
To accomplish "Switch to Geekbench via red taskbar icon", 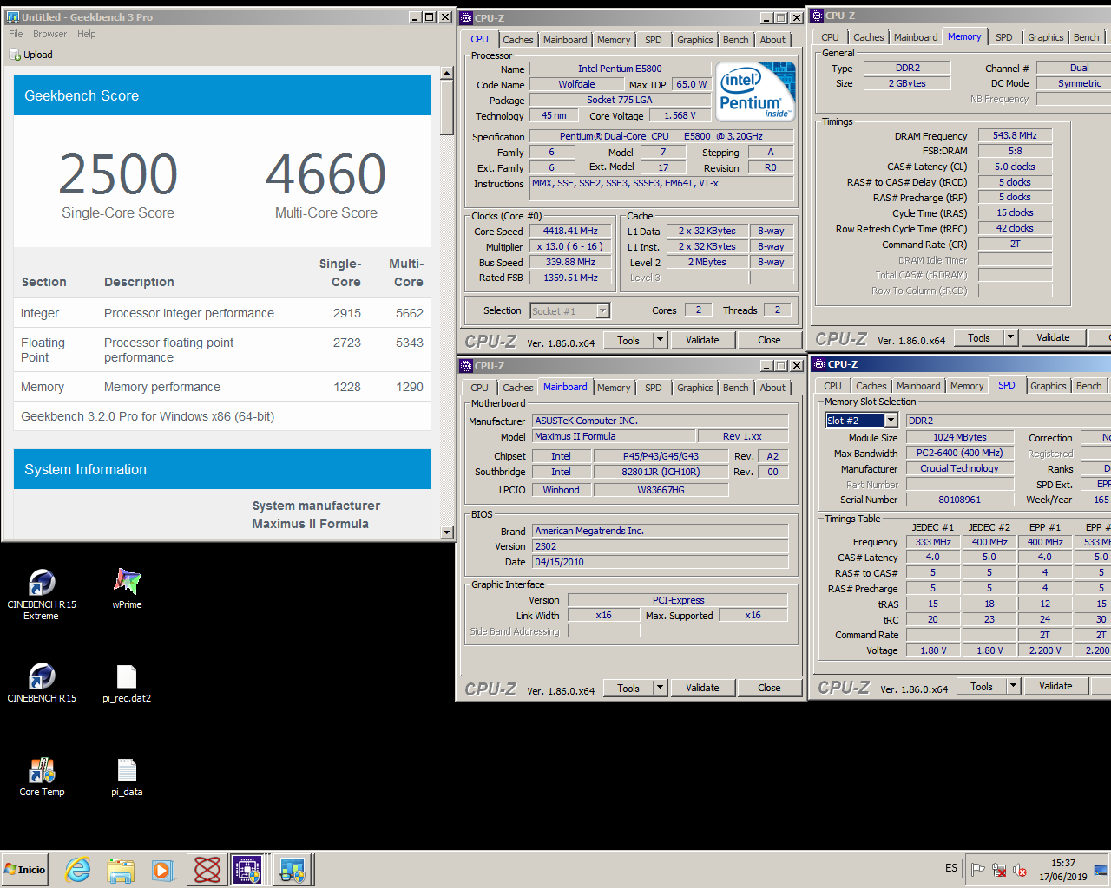I will point(207,869).
